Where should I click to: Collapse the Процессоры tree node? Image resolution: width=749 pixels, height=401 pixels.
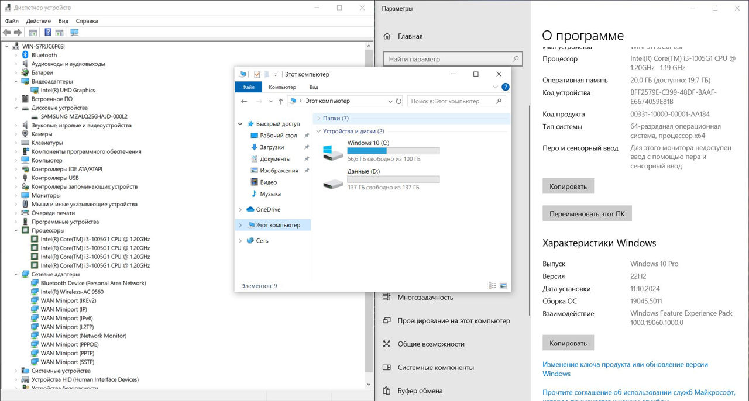coord(16,230)
